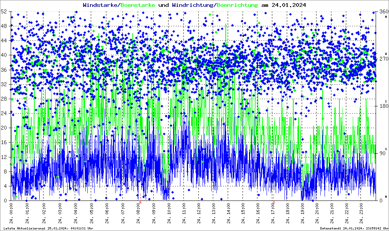This screenshot has width=389, height=231.
Task: Click the green 'Boenstarke' title word
Action: coord(138,5)
